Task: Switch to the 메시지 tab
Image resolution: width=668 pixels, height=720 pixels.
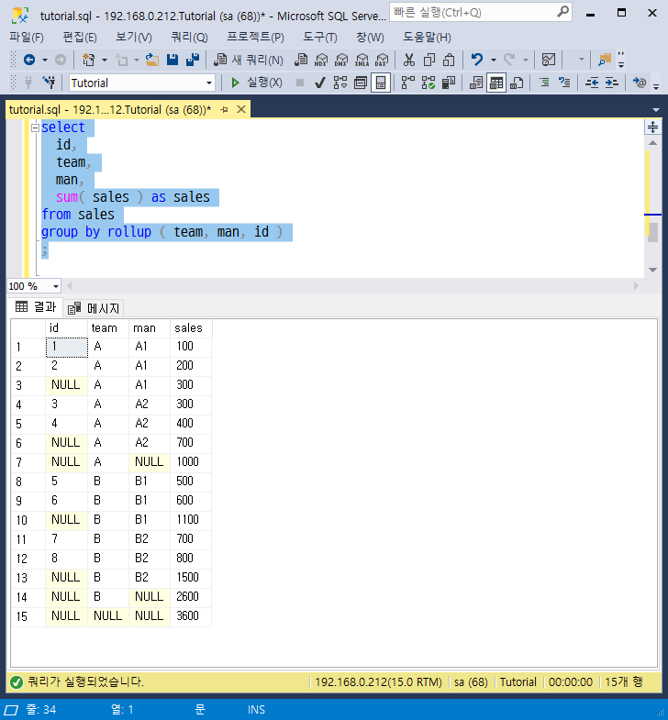Action: click(x=95, y=308)
